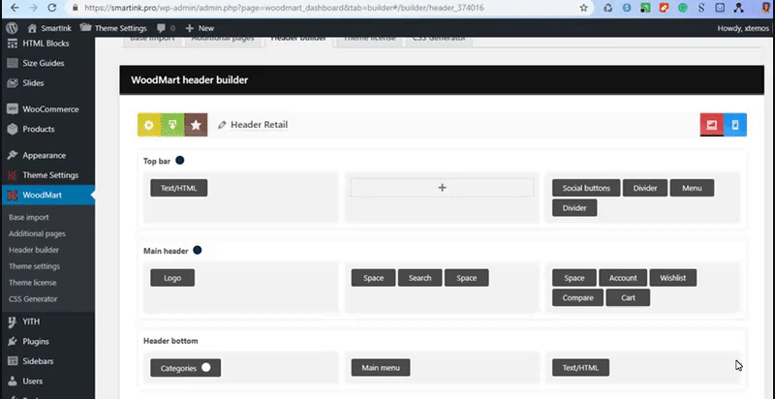This screenshot has height=399, width=775.
Task: Select Account element
Action: (623, 278)
